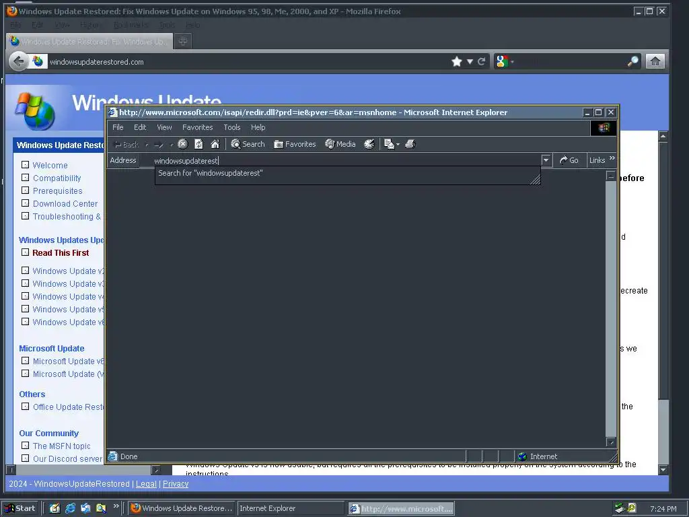This screenshot has height=517, width=689.
Task: Reload page with Firefox reload icon
Action: (482, 61)
